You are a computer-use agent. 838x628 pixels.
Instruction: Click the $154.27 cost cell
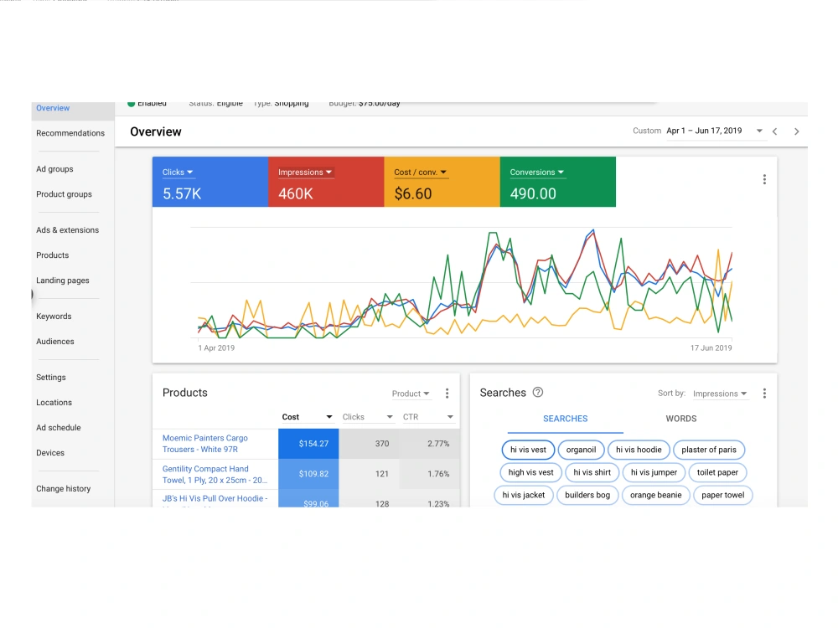coord(308,444)
